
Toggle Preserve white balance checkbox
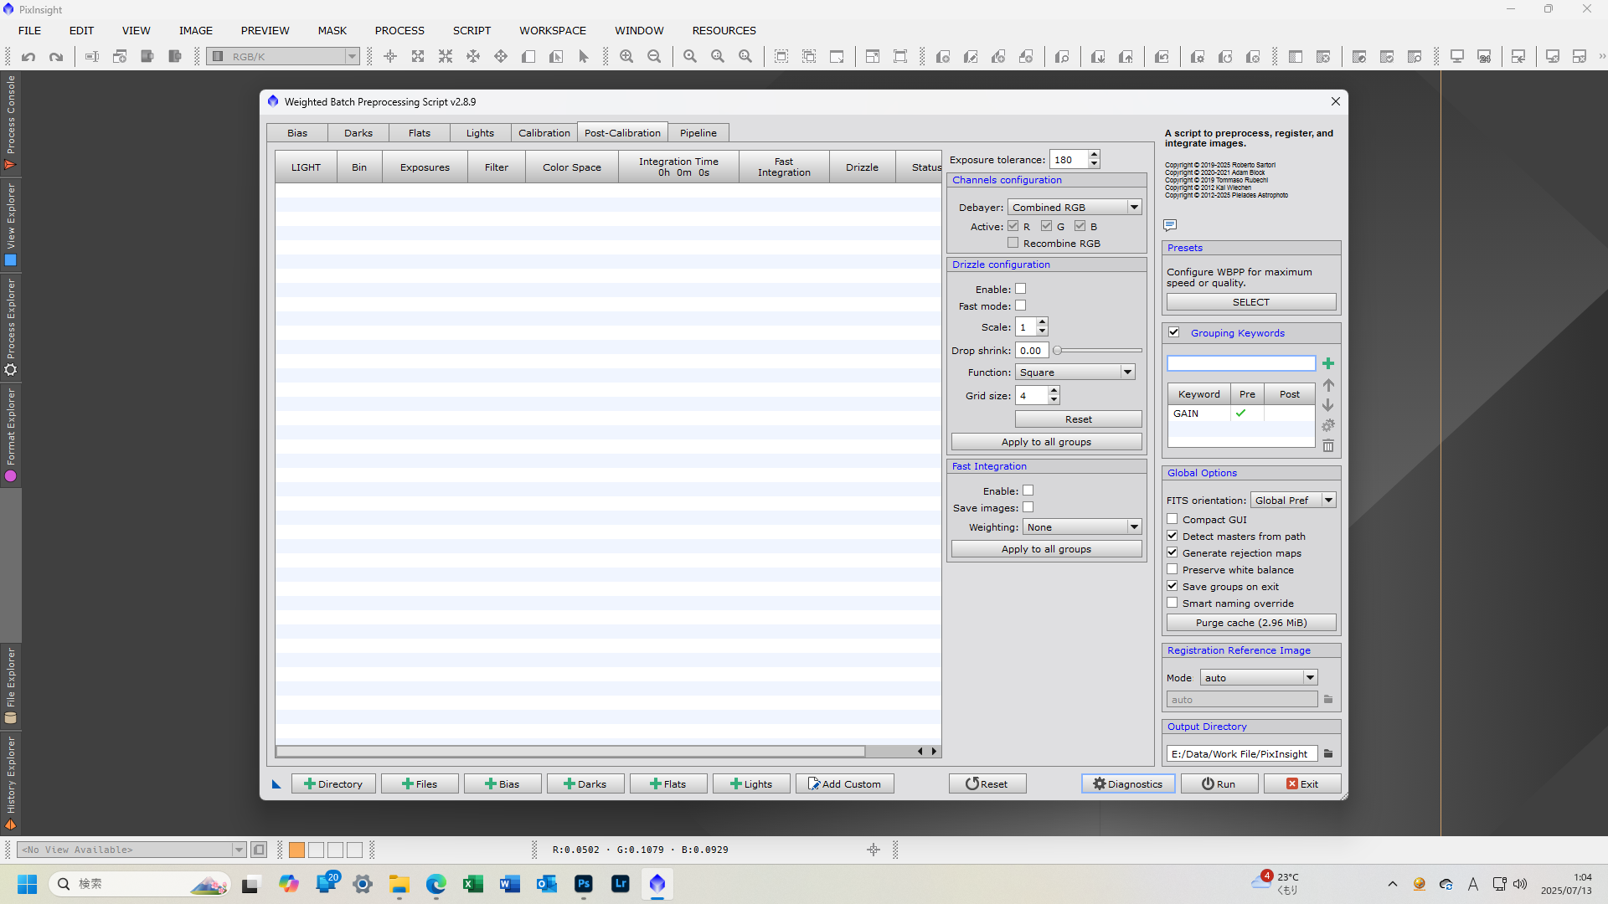pos(1172,569)
